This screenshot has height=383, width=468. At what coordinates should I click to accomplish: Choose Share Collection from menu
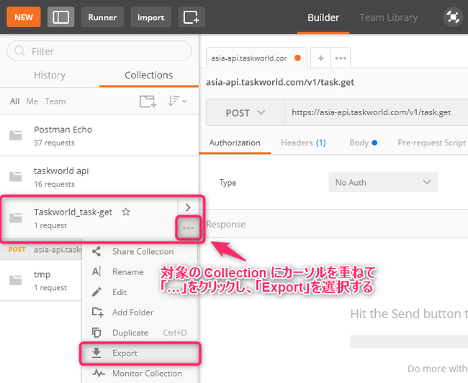(140, 252)
